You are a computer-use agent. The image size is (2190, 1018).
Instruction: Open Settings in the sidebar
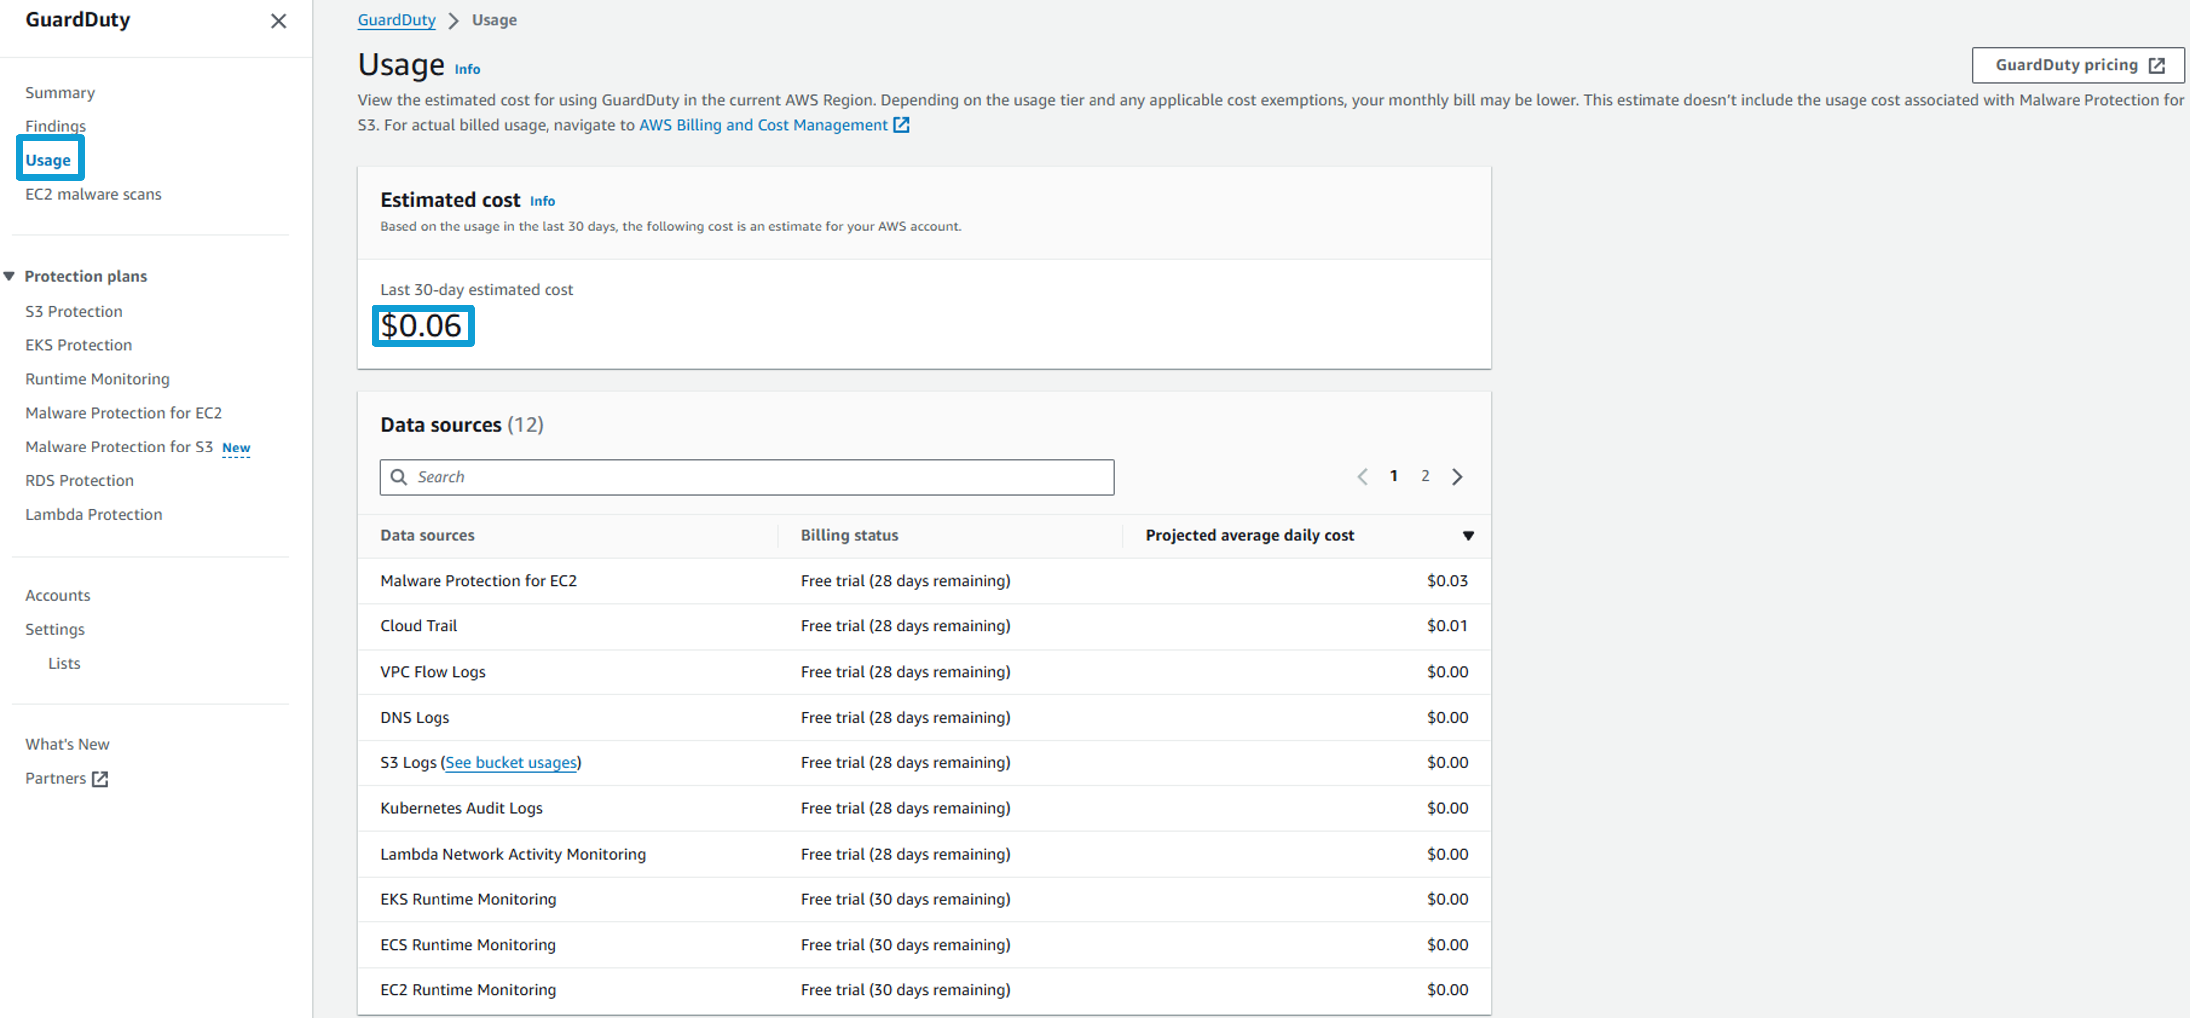click(x=55, y=629)
